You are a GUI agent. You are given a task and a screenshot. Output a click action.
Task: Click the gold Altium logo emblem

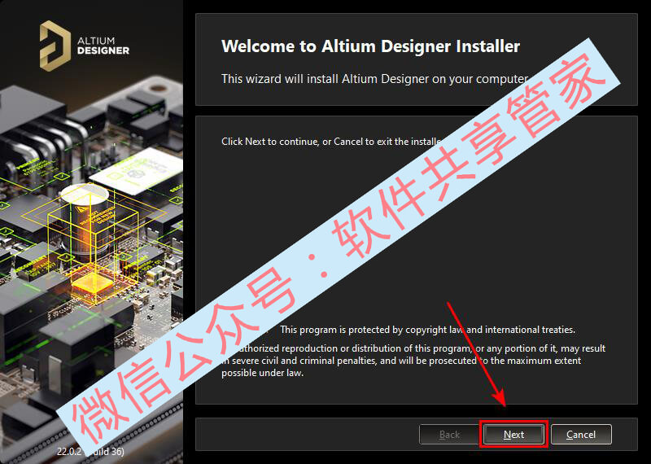point(55,46)
